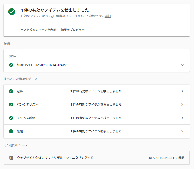Click 結果をプレビュー button
194x169 pixels.
(73, 30)
